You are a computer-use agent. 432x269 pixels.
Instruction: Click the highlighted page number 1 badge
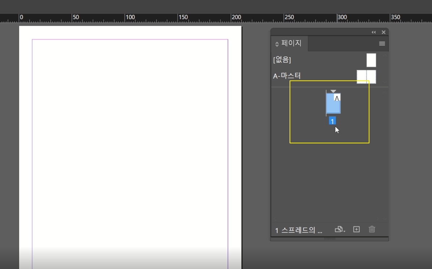(333, 121)
